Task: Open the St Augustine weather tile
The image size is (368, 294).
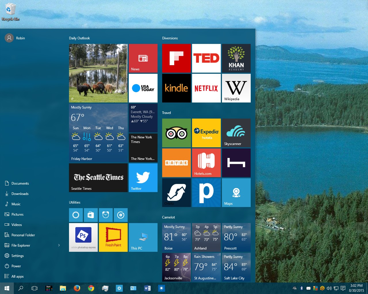Action: click(x=206, y=267)
